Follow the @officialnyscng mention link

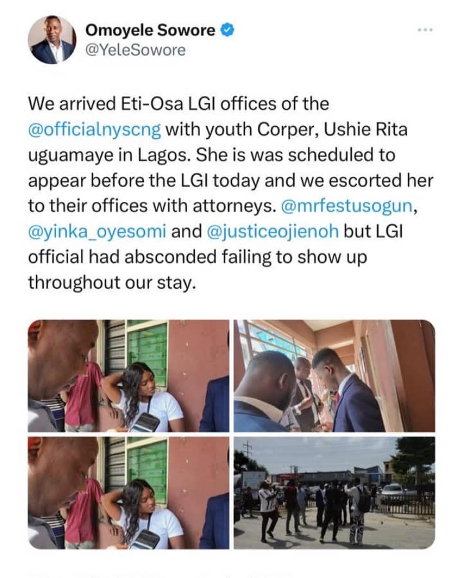click(x=95, y=125)
